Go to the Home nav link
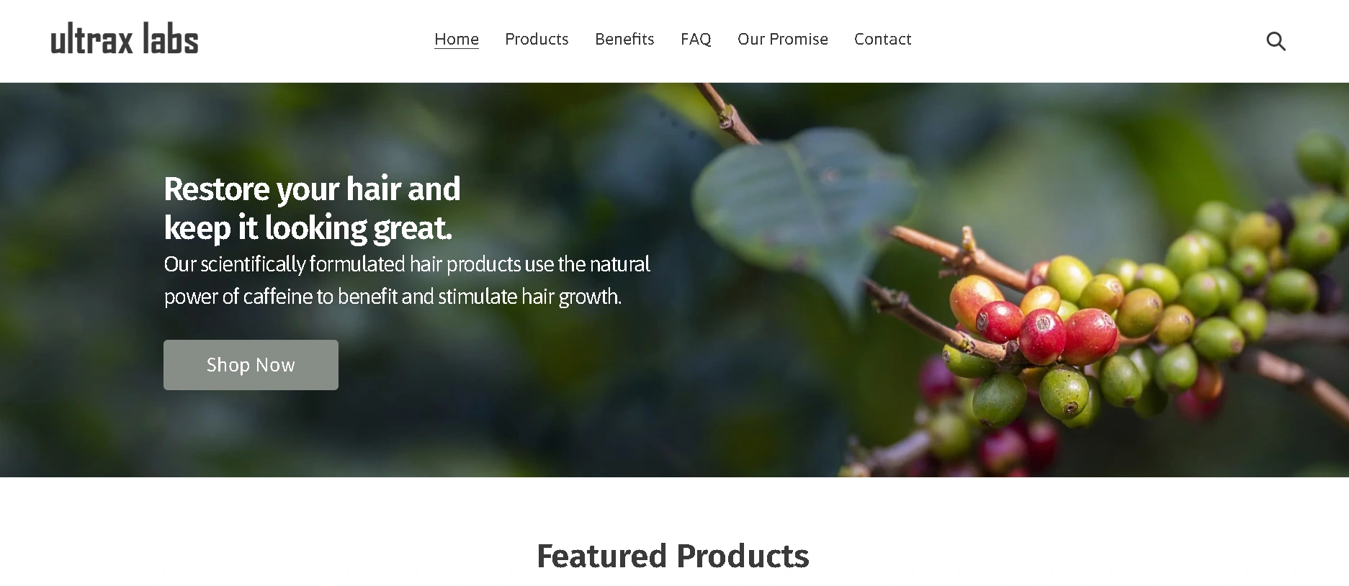 coord(457,39)
